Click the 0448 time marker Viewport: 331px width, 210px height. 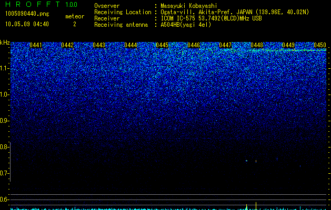pyautogui.click(x=257, y=45)
